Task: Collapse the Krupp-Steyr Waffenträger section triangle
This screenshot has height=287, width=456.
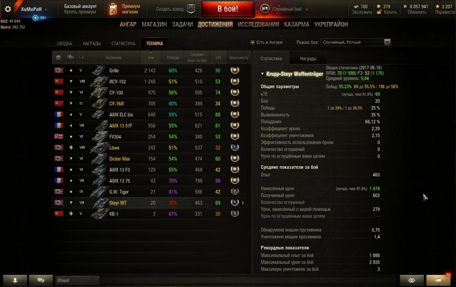Action: 262,74
